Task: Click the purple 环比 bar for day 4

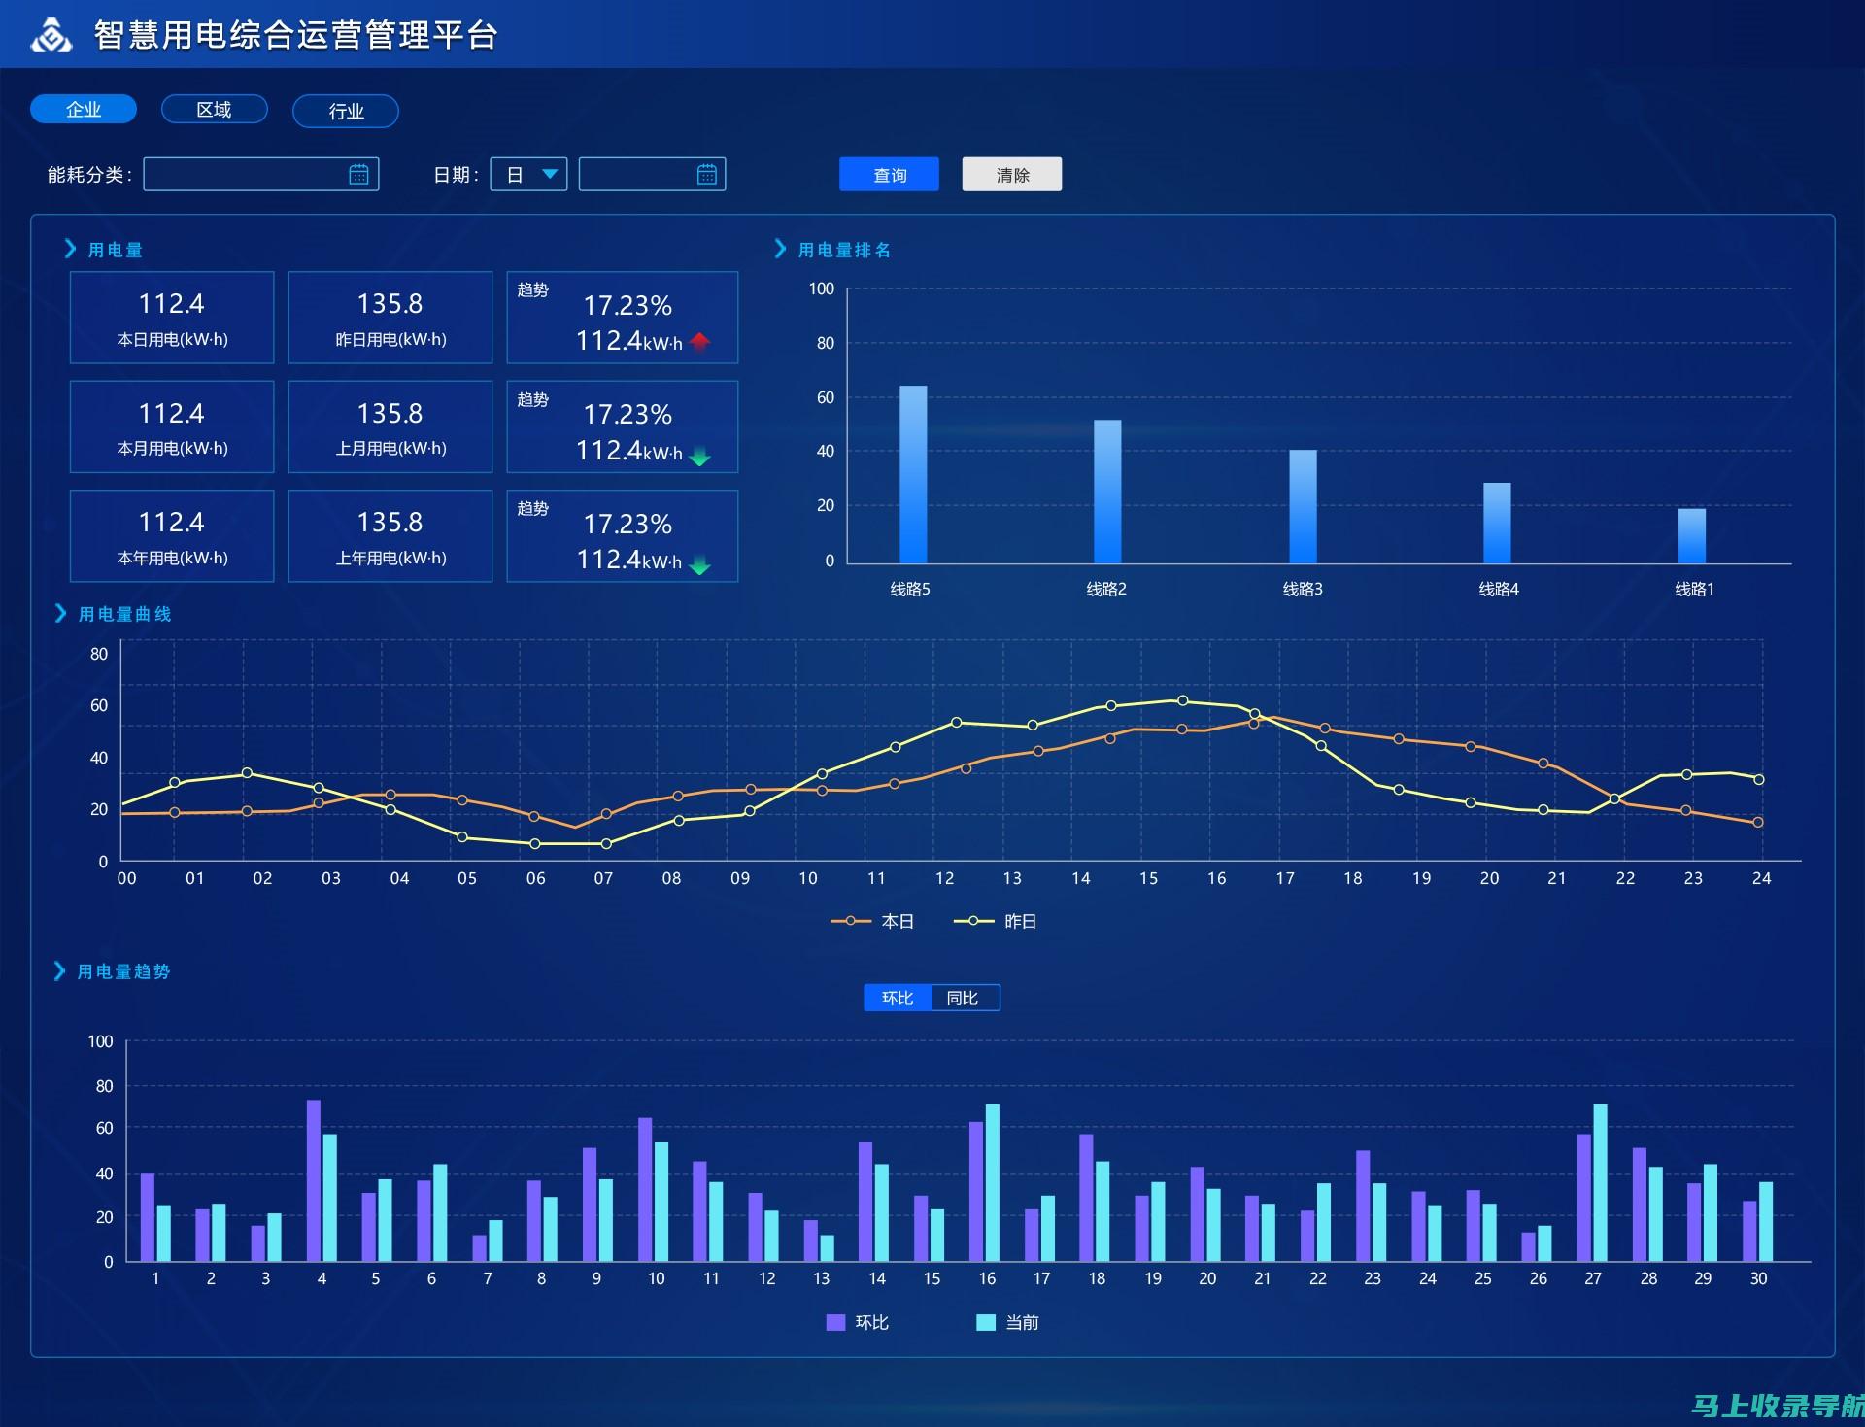Action: click(x=314, y=1180)
